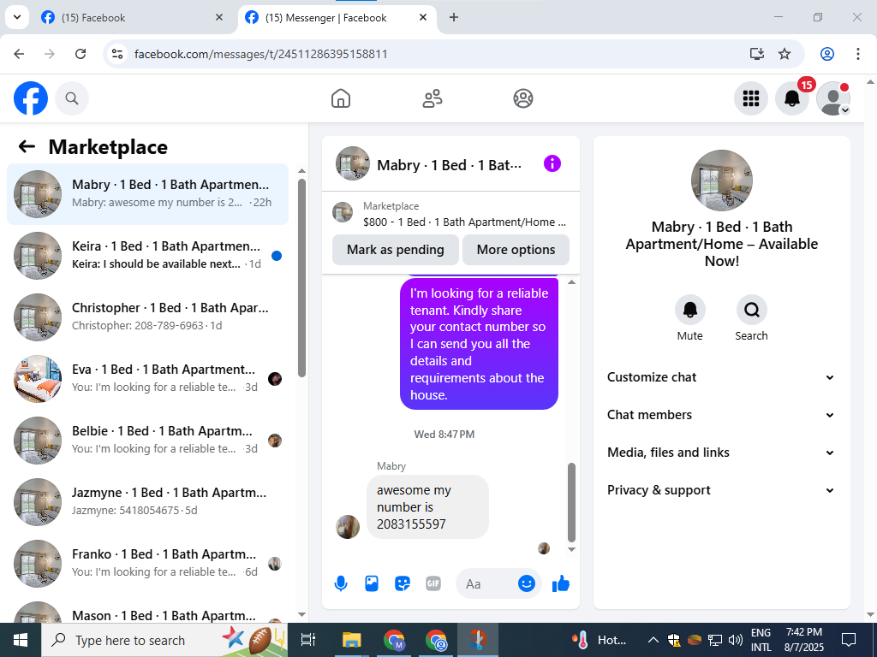Screen dimensions: 877x657
Task: Choose a sticker icon in composer
Action: coord(403,583)
